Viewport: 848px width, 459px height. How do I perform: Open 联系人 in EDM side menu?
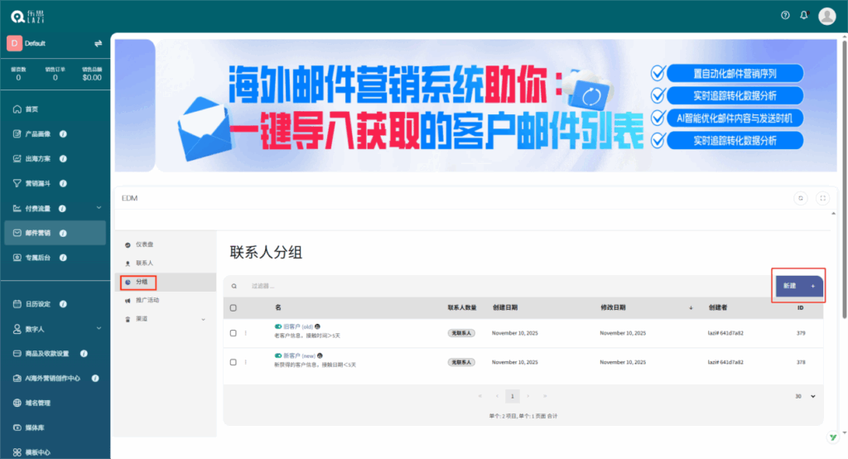tap(144, 263)
